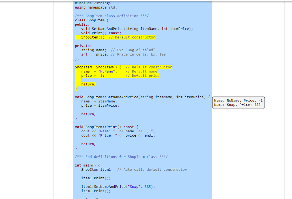Select the highlighted return statement in constructor
This screenshot has width=292, height=199.
pyautogui.click(x=88, y=84)
